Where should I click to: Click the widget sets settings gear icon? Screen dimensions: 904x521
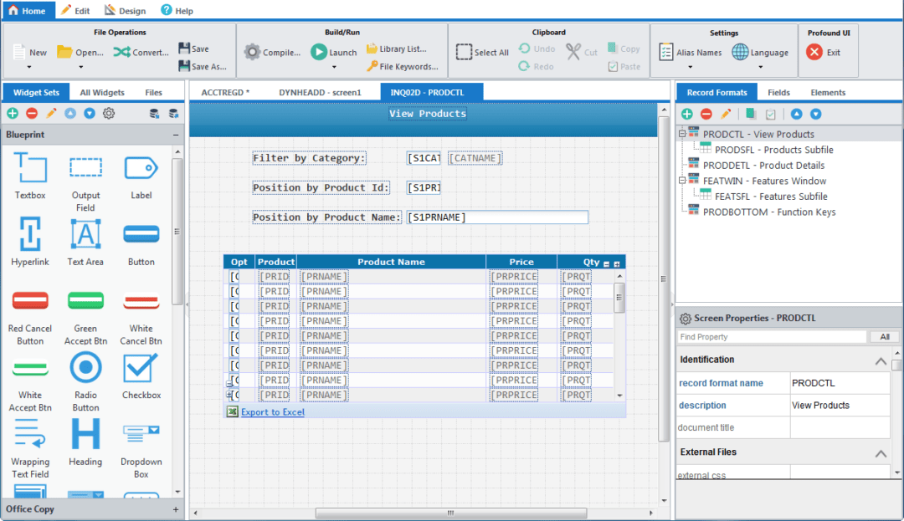[109, 114]
